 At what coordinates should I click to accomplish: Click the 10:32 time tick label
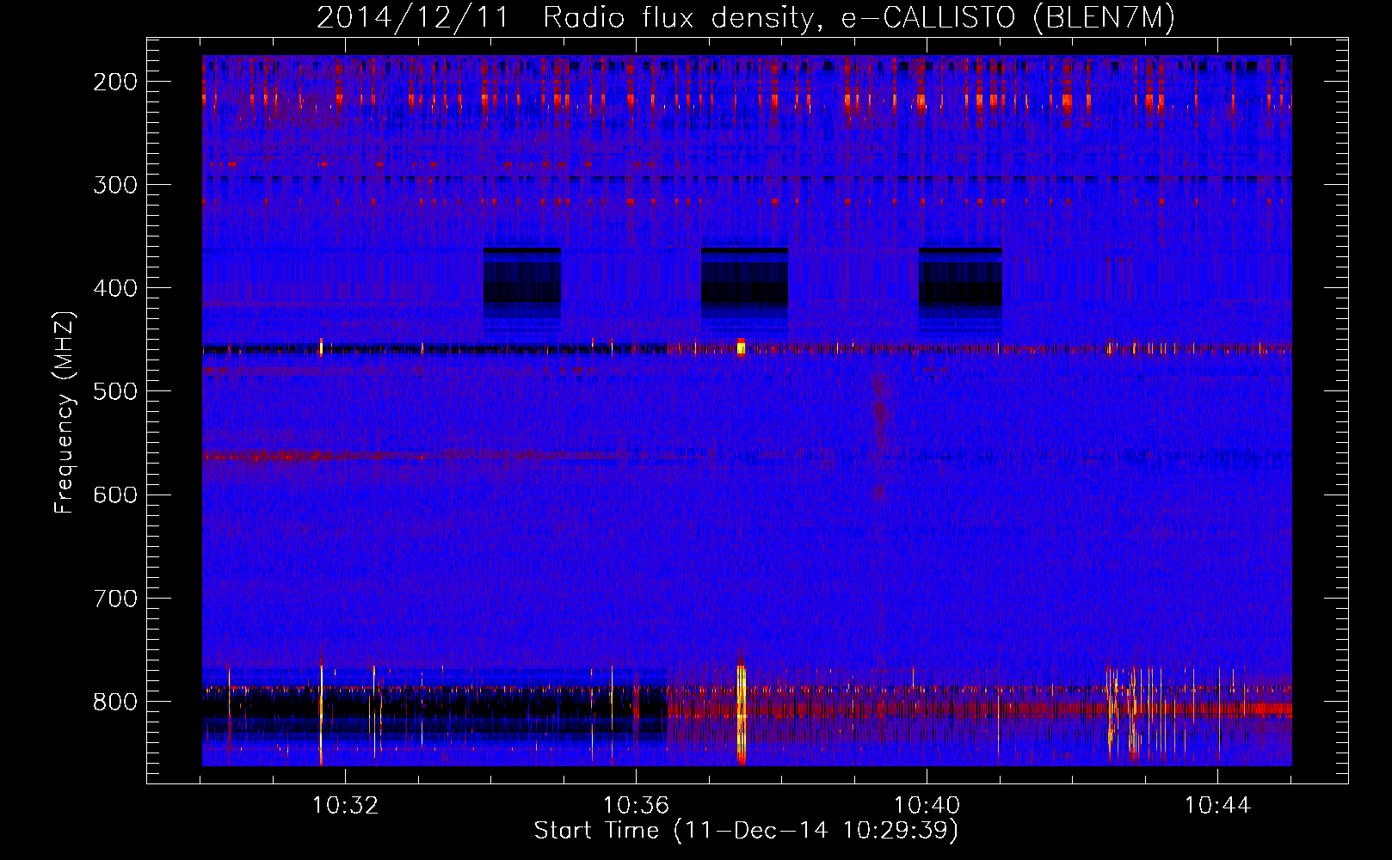pos(345,806)
